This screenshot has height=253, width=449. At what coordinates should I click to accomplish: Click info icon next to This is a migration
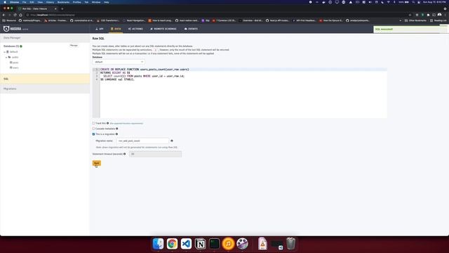pos(116,134)
